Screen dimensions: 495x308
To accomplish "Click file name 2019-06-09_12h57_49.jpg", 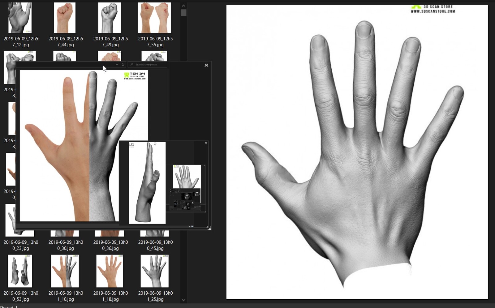I will (x=110, y=42).
